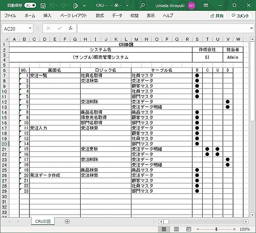Screen dimensions: 256x233
Task: Click the horizontal scrollbar left arrow
Action: point(161,222)
